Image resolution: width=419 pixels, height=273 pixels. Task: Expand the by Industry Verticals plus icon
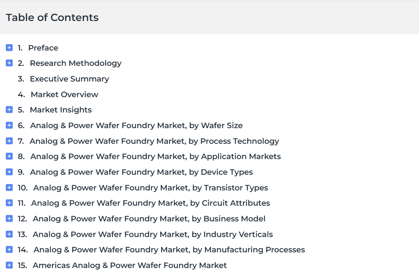click(x=9, y=234)
